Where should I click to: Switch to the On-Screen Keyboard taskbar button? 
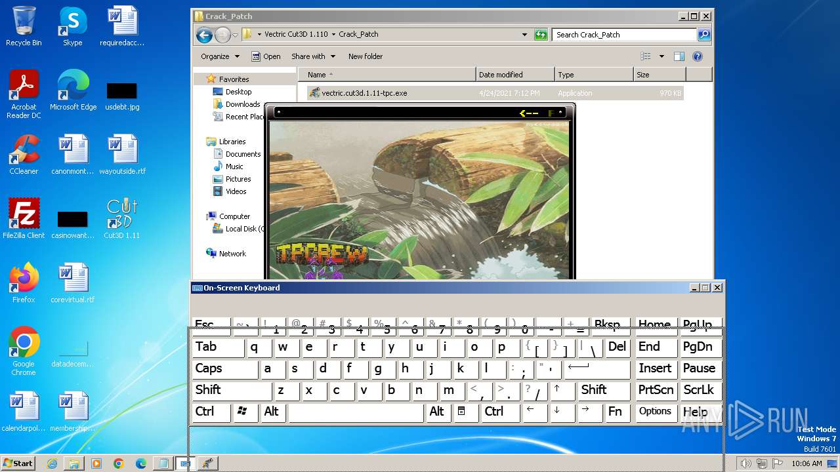(x=185, y=463)
